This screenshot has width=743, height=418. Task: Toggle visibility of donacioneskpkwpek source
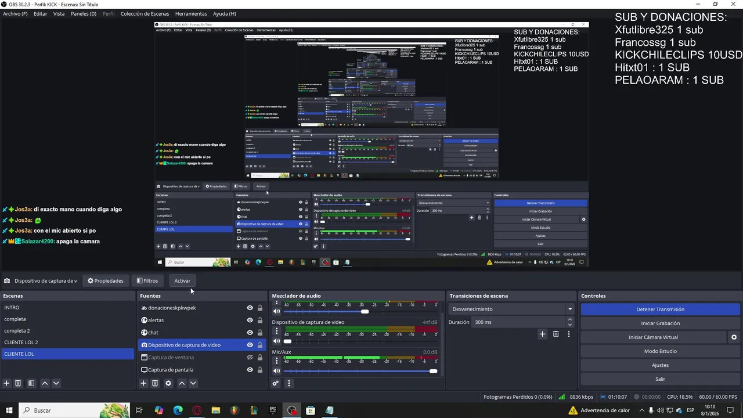tap(250, 308)
